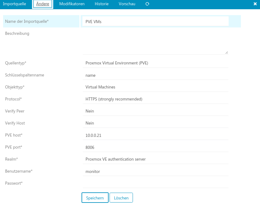Select the Ändere tab
Viewport: 260px width, 209px height.
point(42,4)
